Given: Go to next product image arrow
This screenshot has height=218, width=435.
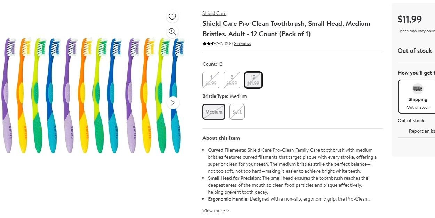Looking at the screenshot, I should (x=173, y=103).
